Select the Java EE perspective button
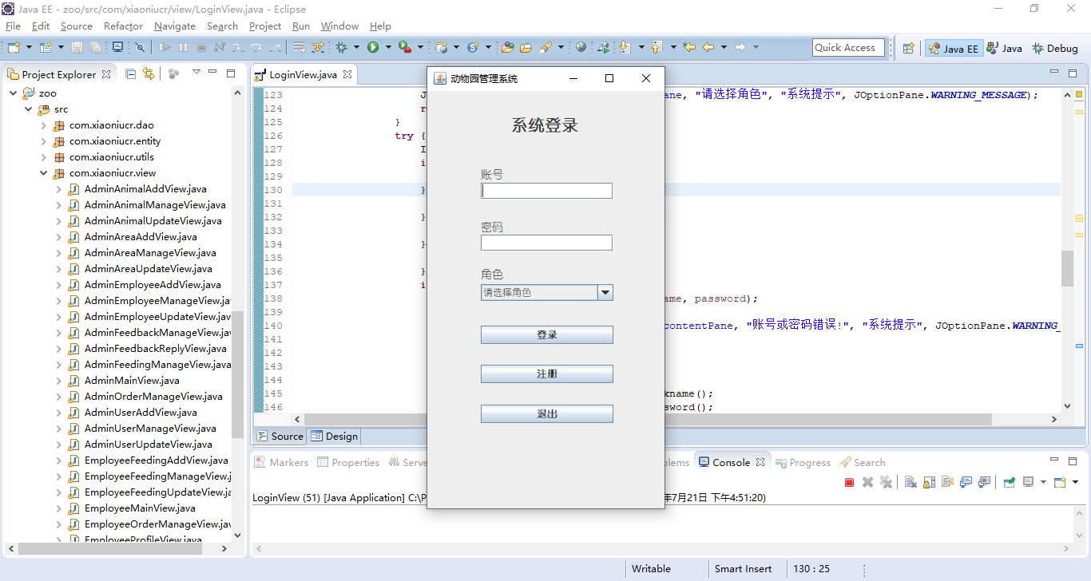This screenshot has height=581, width=1091. (954, 48)
